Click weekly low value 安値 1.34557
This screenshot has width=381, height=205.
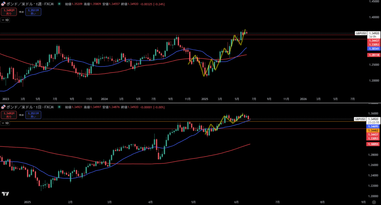click(111, 4)
